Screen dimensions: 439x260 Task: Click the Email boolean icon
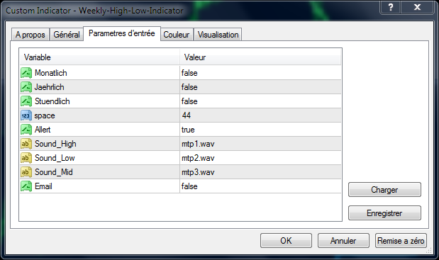[x=26, y=186]
